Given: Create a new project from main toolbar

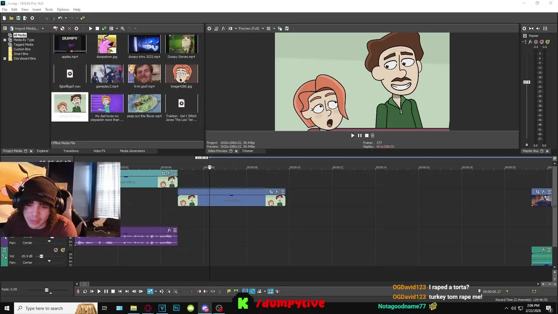Looking at the screenshot, I should 4,18.
